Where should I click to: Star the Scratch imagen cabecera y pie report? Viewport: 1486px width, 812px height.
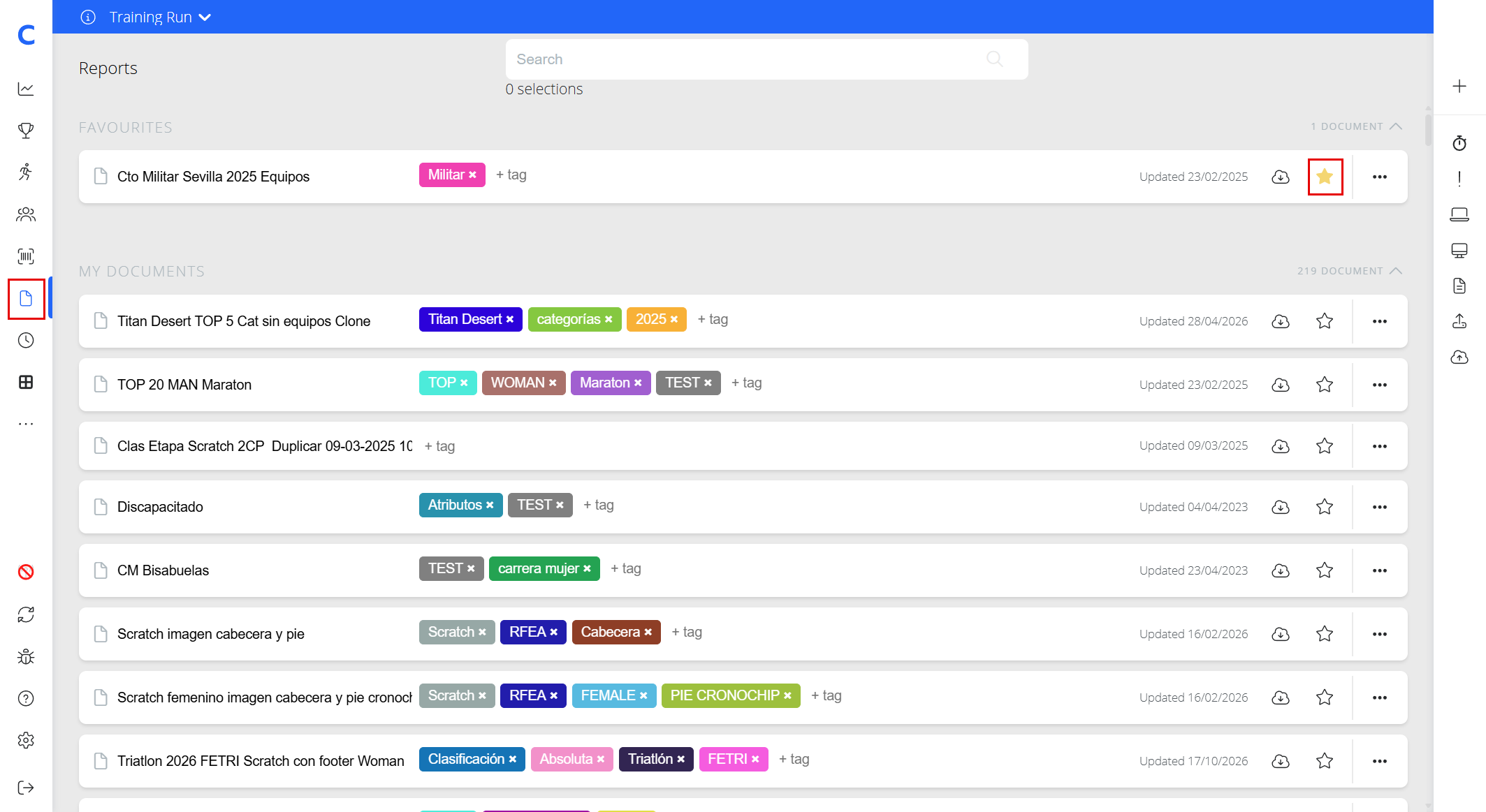tap(1325, 634)
